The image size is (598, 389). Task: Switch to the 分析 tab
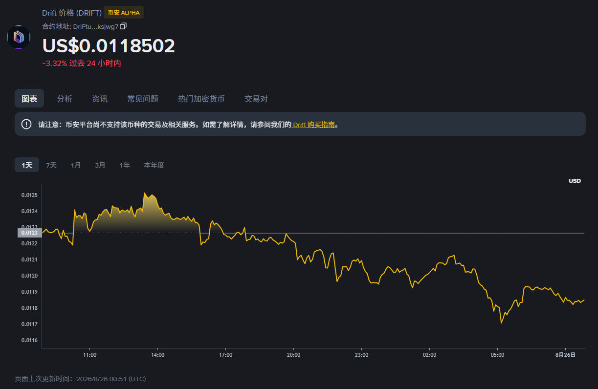[x=65, y=99]
